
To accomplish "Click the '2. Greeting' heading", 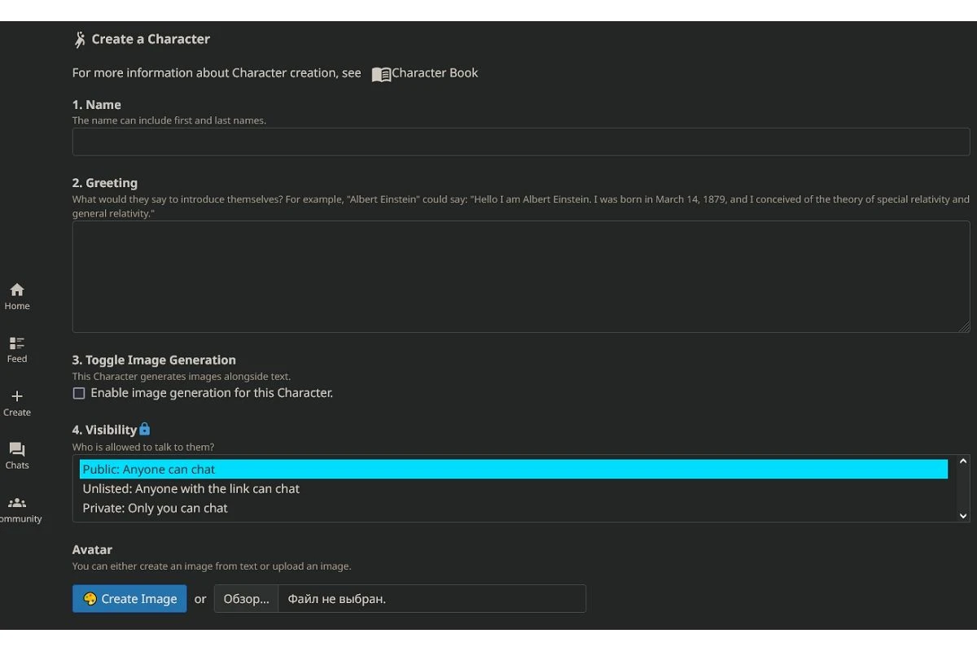I will click(105, 183).
